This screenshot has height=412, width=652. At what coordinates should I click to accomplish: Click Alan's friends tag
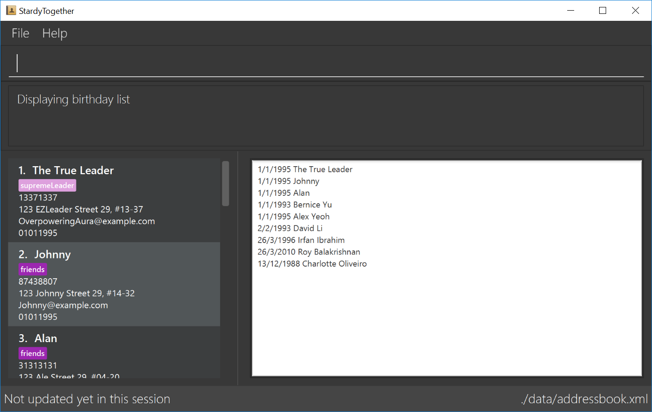tap(33, 353)
